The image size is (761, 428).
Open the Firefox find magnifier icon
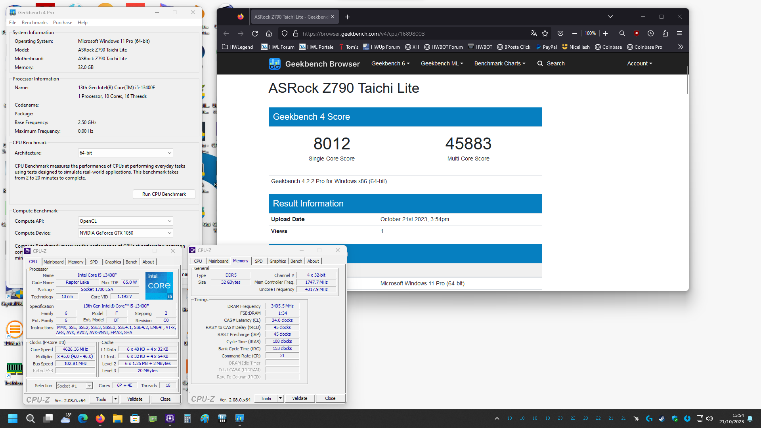coord(622,34)
